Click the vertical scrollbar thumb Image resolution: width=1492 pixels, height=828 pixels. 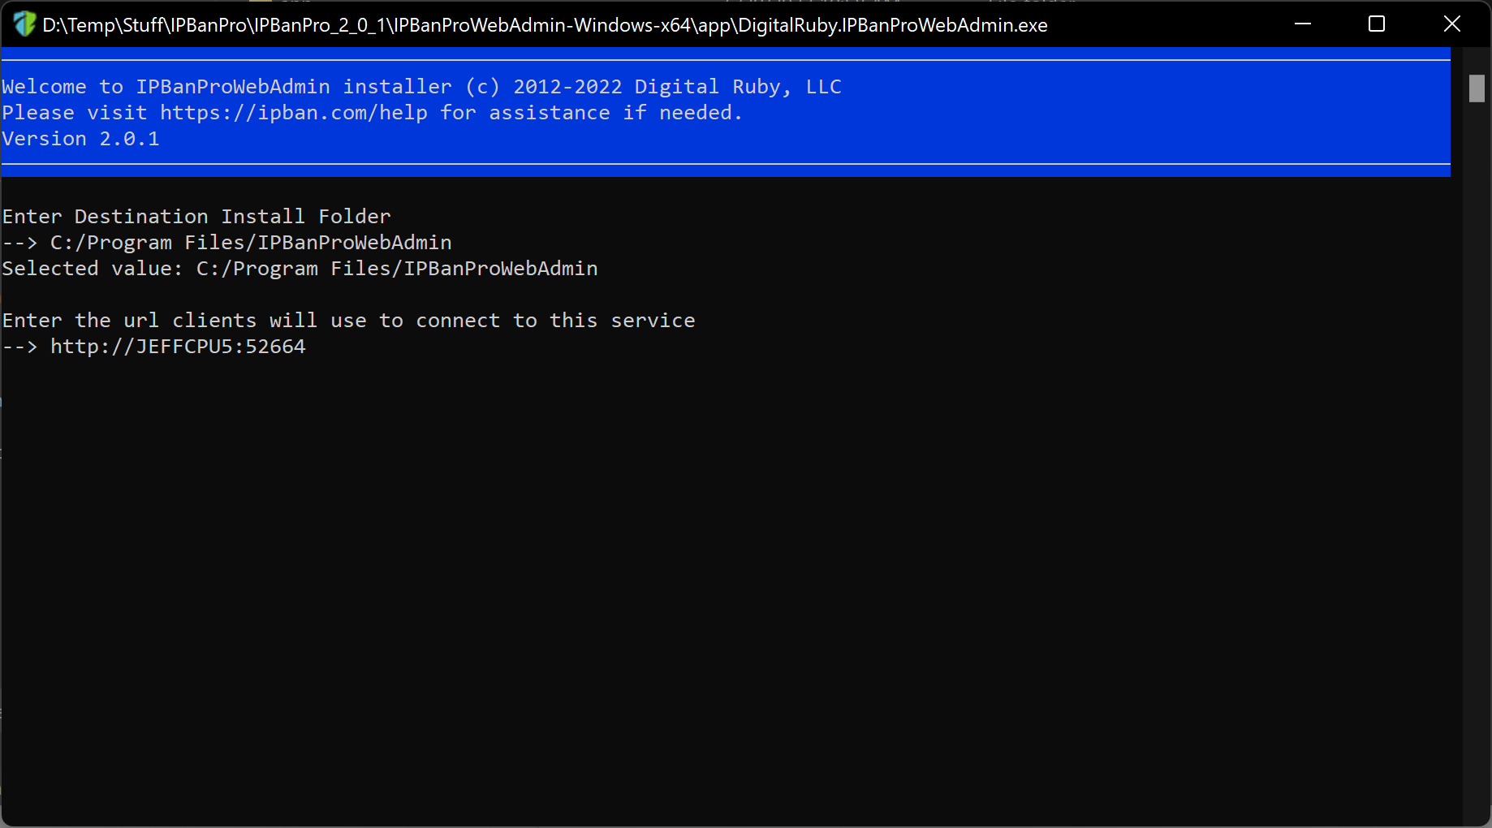1477,88
